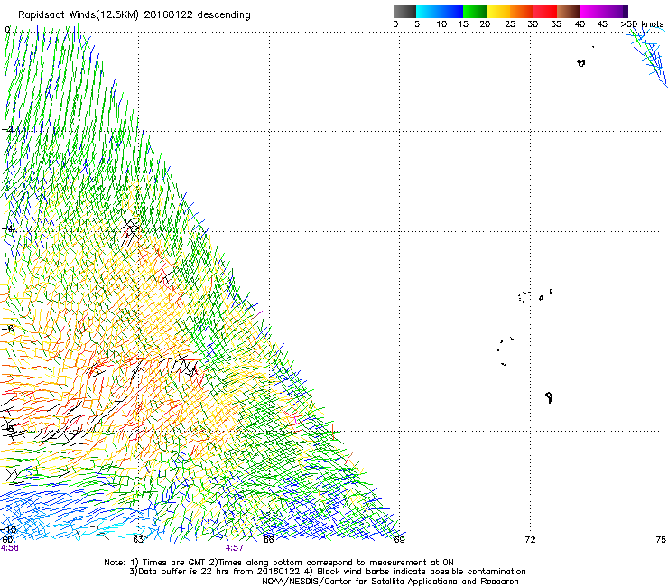Click the yellow 20–25 knots legend segment
Viewport: 668px width, 587px height.
point(498,11)
